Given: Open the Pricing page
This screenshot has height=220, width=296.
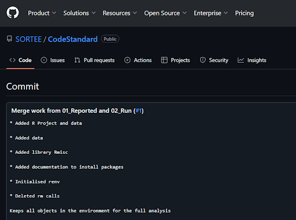Looking at the screenshot, I should pyautogui.click(x=245, y=13).
